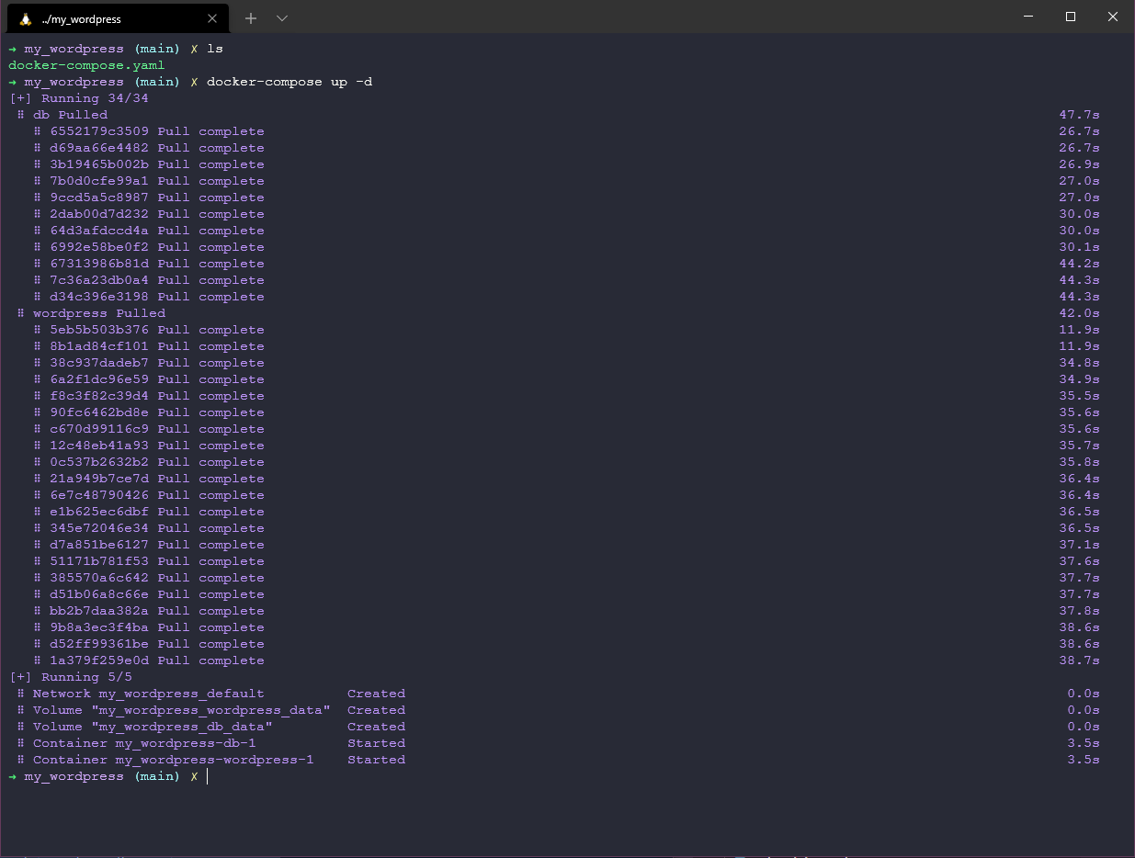1135x858 pixels.
Task: Click the layer hash 6552179c3509
Action: (x=99, y=131)
